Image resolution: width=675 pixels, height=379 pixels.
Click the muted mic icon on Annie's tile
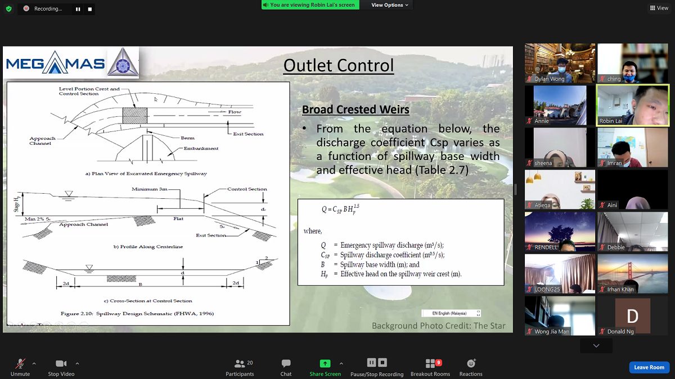(529, 121)
